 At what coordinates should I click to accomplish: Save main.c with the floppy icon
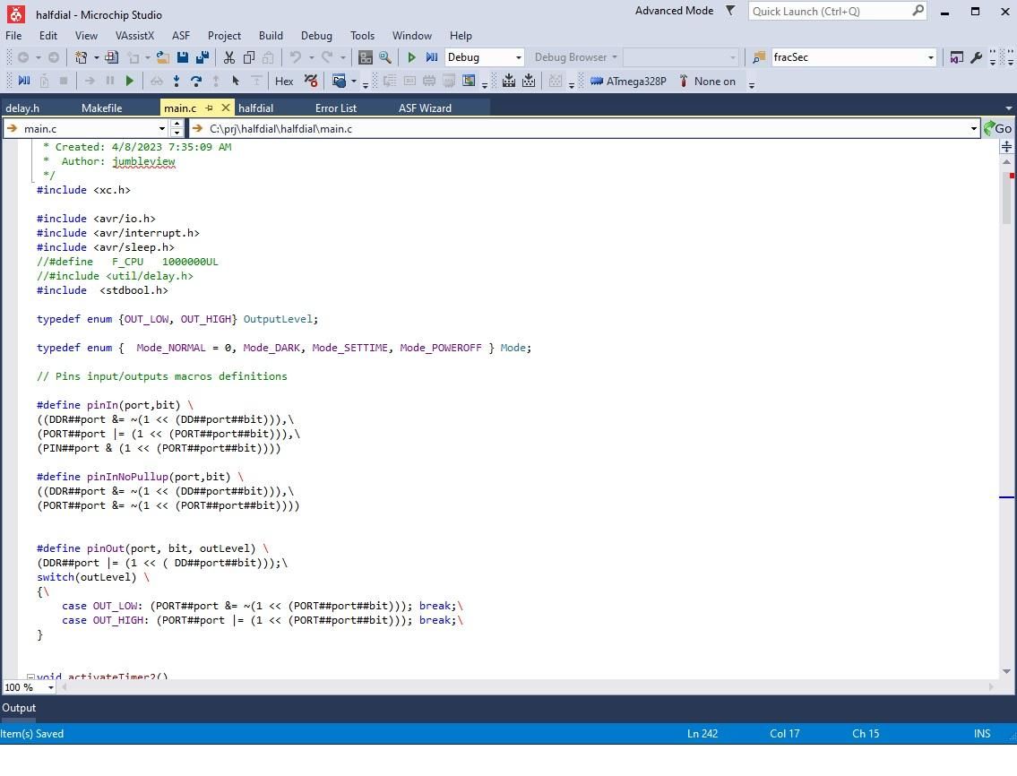pos(182,57)
